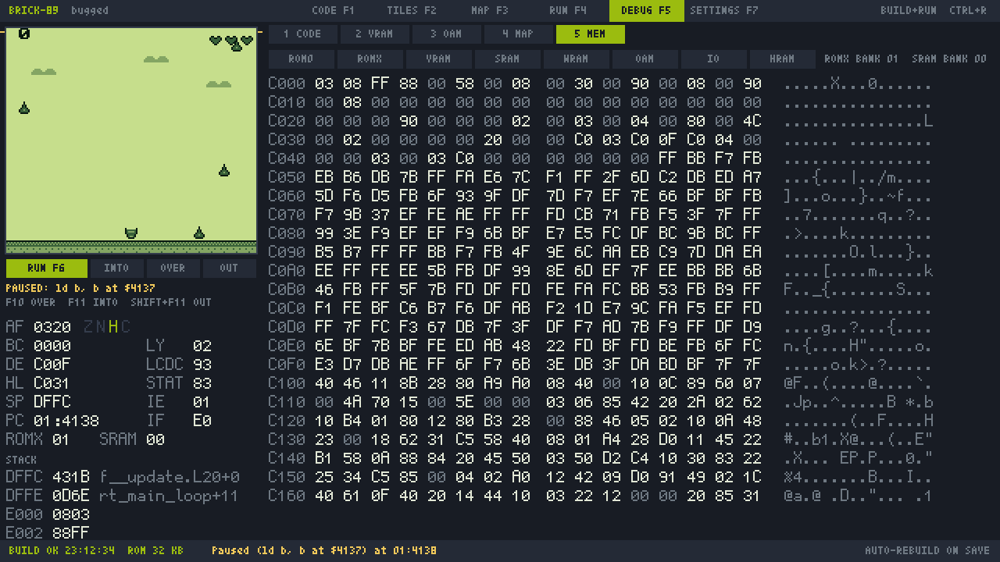This screenshot has height=562, width=1000.
Task: Step OVER the next instruction
Action: pyautogui.click(x=173, y=268)
